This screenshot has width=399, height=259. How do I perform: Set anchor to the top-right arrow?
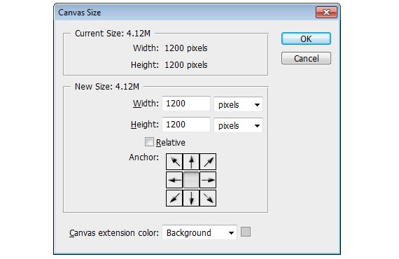tap(208, 162)
